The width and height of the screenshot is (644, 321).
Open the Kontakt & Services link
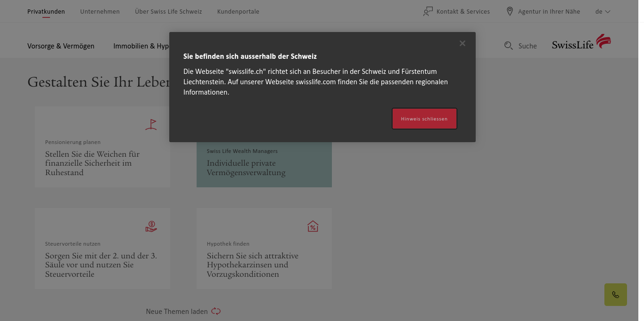(x=463, y=11)
